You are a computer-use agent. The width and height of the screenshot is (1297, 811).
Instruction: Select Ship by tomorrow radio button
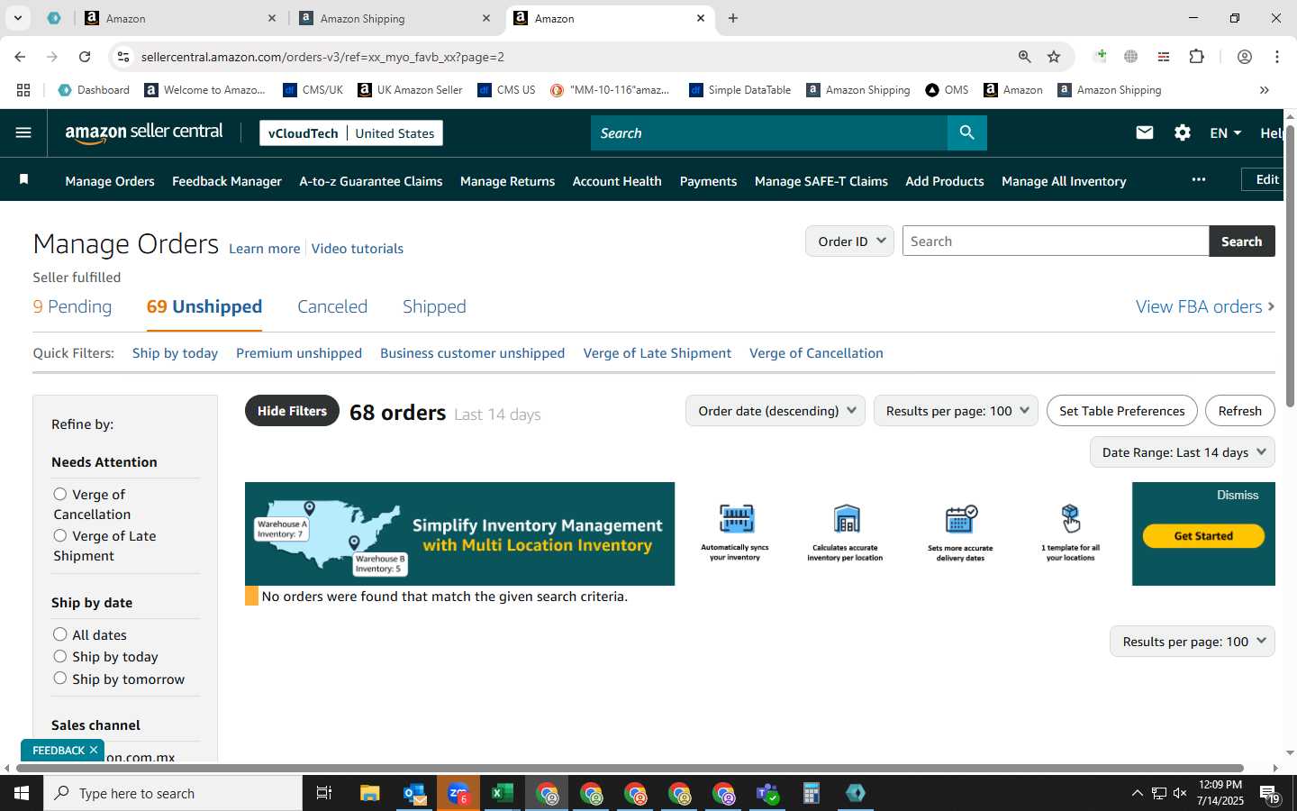pyautogui.click(x=60, y=678)
